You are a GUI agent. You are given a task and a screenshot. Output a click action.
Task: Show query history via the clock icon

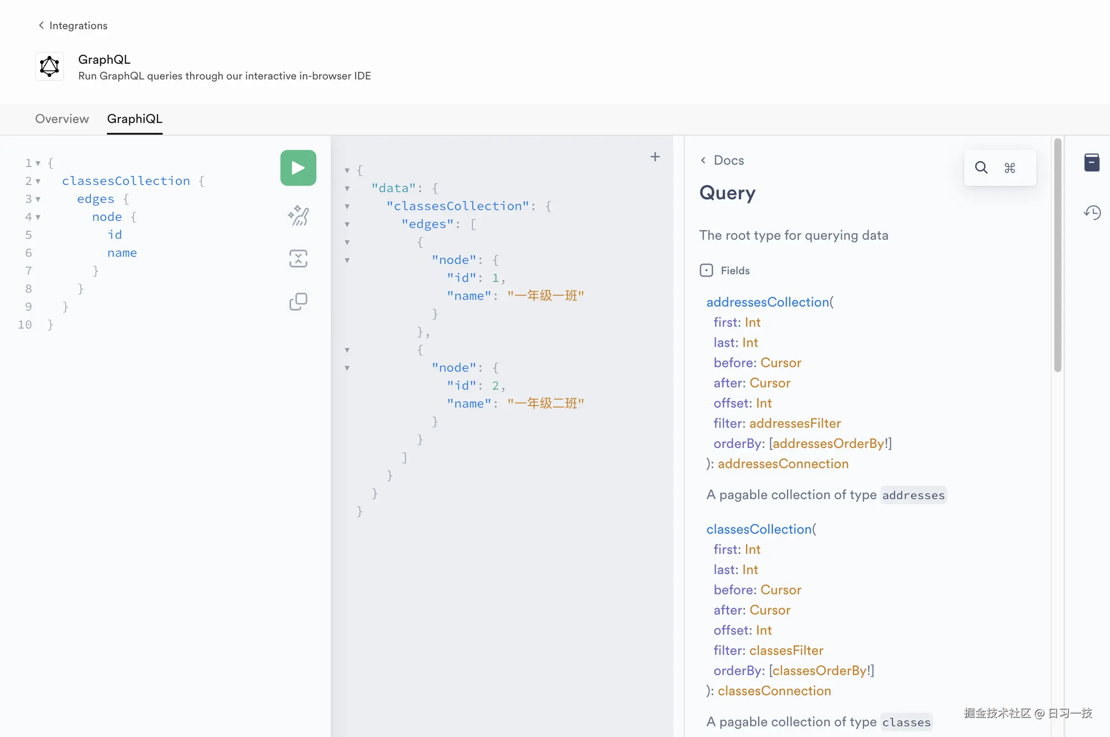tap(1092, 212)
